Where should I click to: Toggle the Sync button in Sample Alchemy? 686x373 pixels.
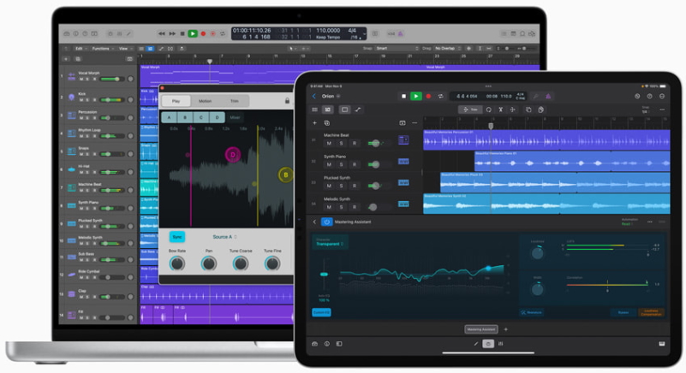(x=176, y=237)
